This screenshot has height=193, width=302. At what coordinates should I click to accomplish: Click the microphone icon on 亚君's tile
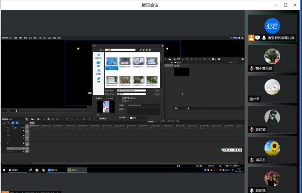coord(264,38)
